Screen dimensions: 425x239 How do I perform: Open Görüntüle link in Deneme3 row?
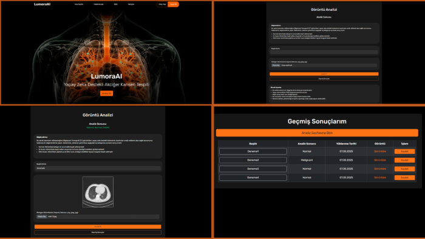379,169
